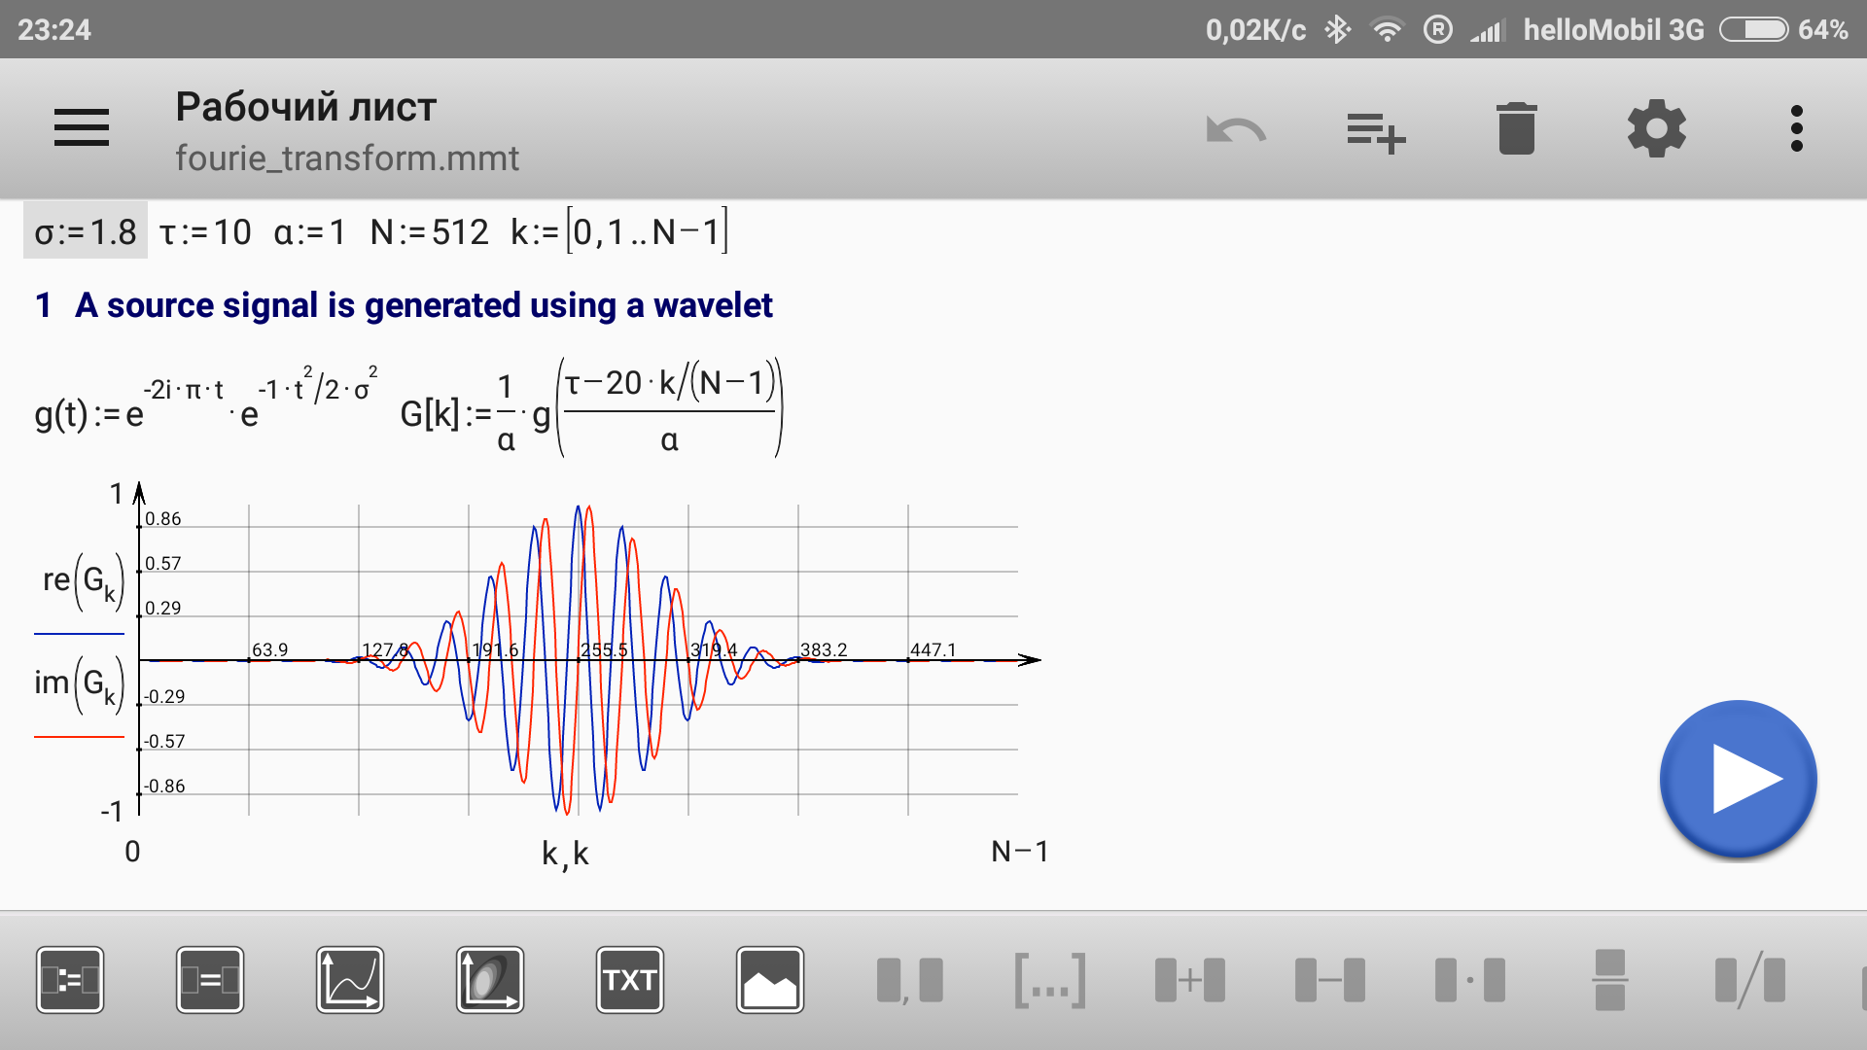1867x1050 pixels.
Task: Insert a TXT text fragment
Action: coord(630,980)
